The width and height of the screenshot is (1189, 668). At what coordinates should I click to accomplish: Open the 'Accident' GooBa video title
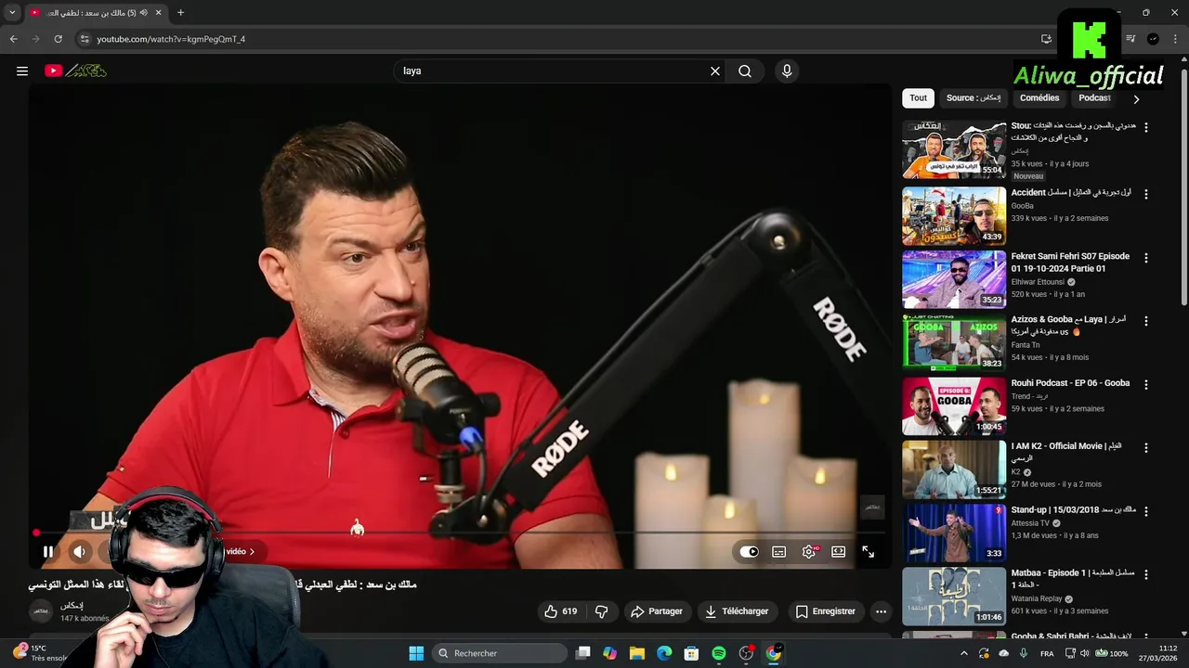coord(1071,193)
